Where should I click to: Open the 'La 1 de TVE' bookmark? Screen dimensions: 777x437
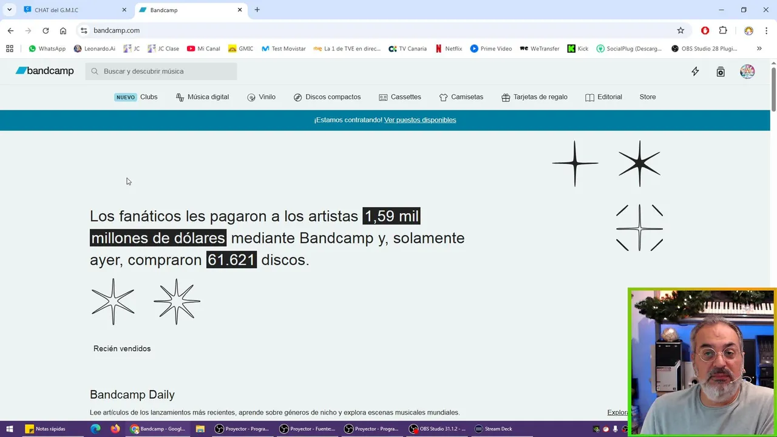tap(347, 49)
